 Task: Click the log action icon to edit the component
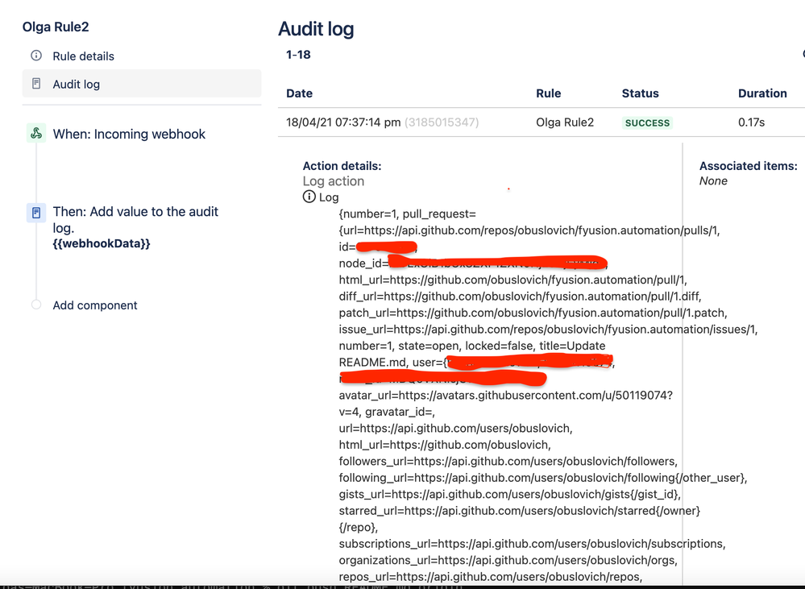[35, 212]
